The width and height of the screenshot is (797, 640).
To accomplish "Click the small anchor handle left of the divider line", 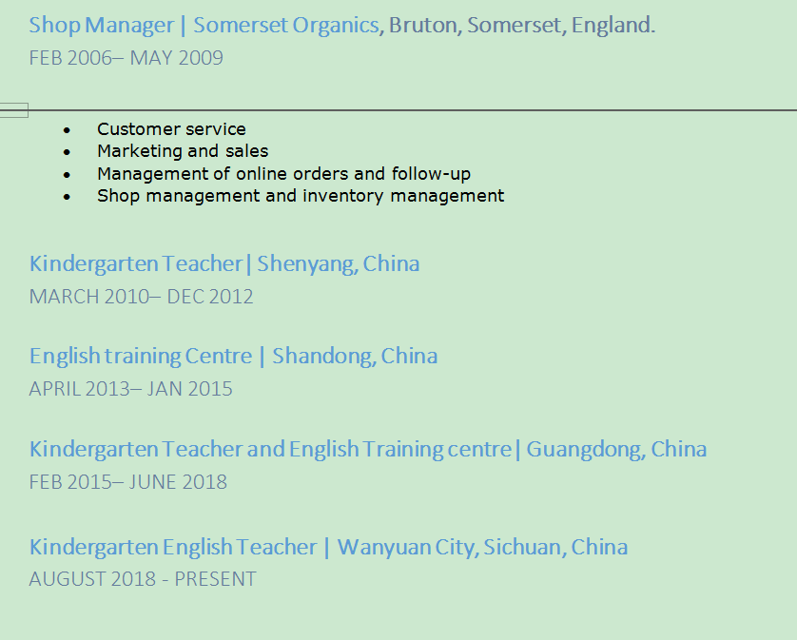I will (14, 110).
